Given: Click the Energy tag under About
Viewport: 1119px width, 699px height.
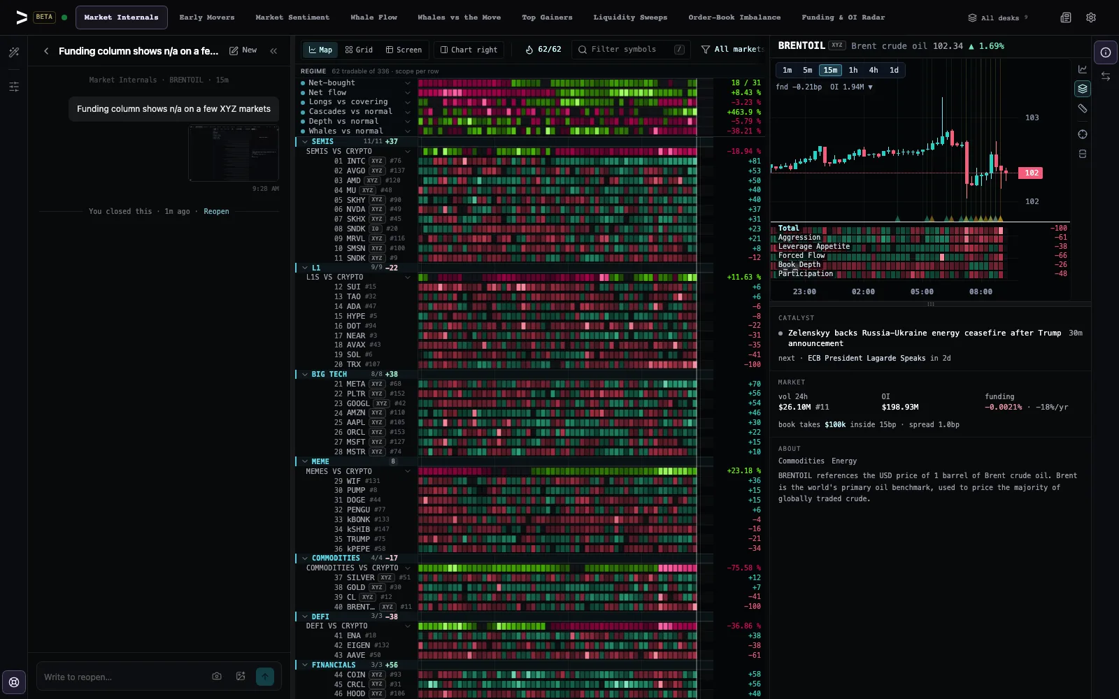Looking at the screenshot, I should click(844, 461).
